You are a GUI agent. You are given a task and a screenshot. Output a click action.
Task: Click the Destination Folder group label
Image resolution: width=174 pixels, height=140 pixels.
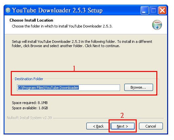point(29,79)
